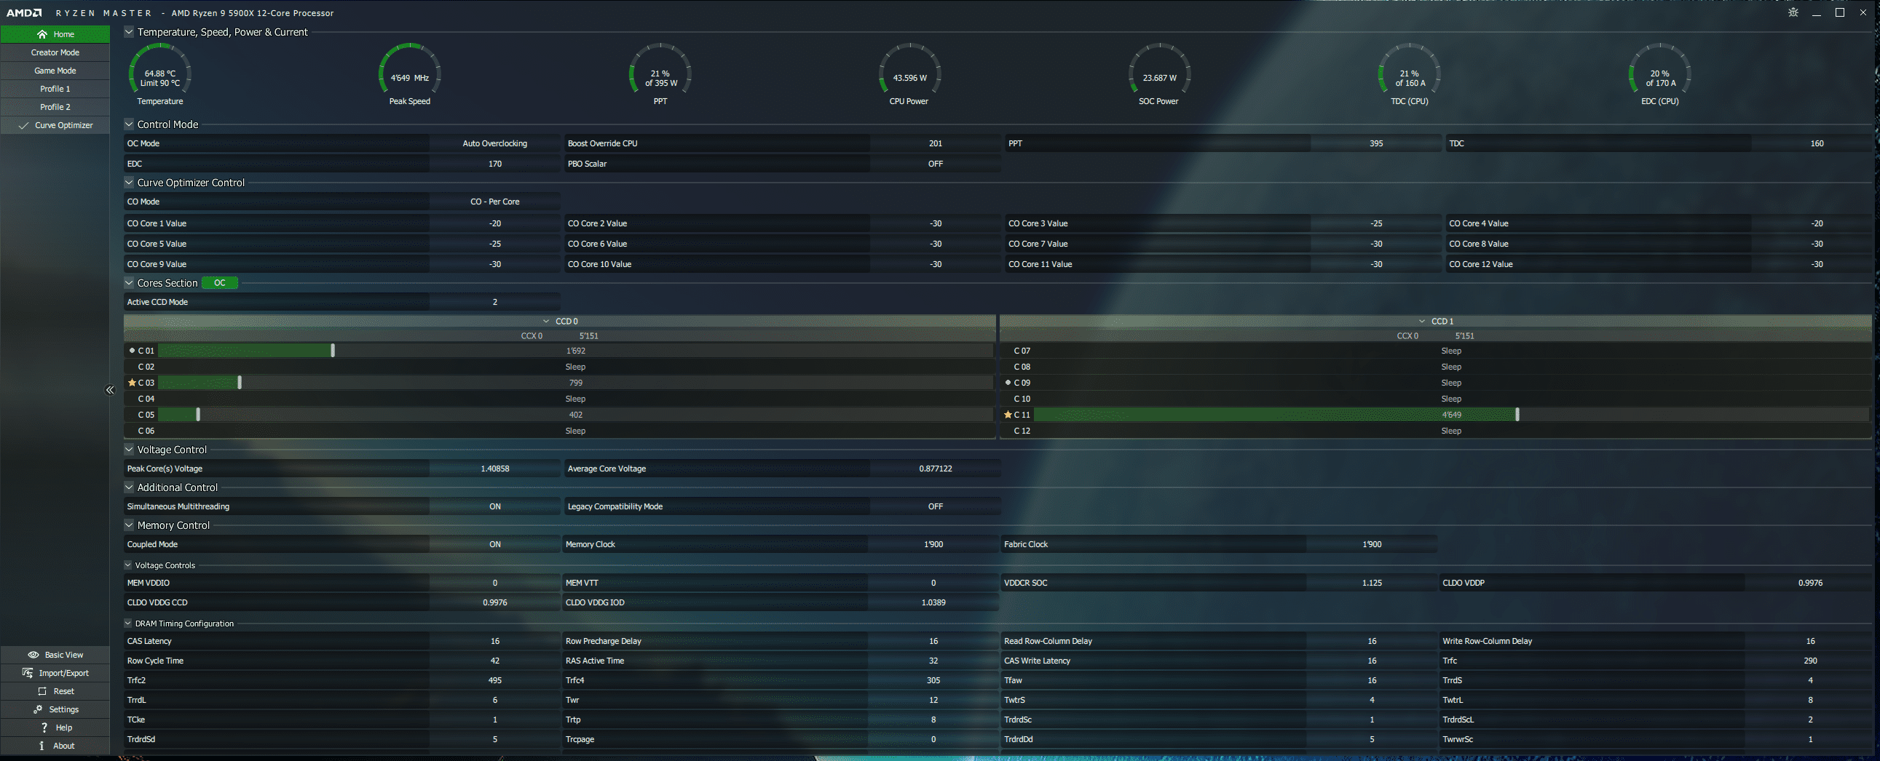Collapse the Temperature, Speed, Power & Current section
The width and height of the screenshot is (1880, 761).
pyautogui.click(x=129, y=32)
